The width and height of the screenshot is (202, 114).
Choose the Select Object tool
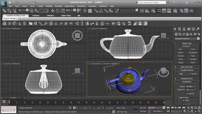point(32,10)
